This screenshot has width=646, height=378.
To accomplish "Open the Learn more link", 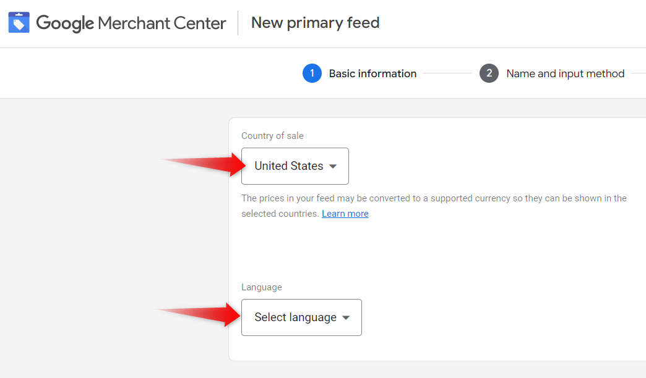I will (x=345, y=214).
